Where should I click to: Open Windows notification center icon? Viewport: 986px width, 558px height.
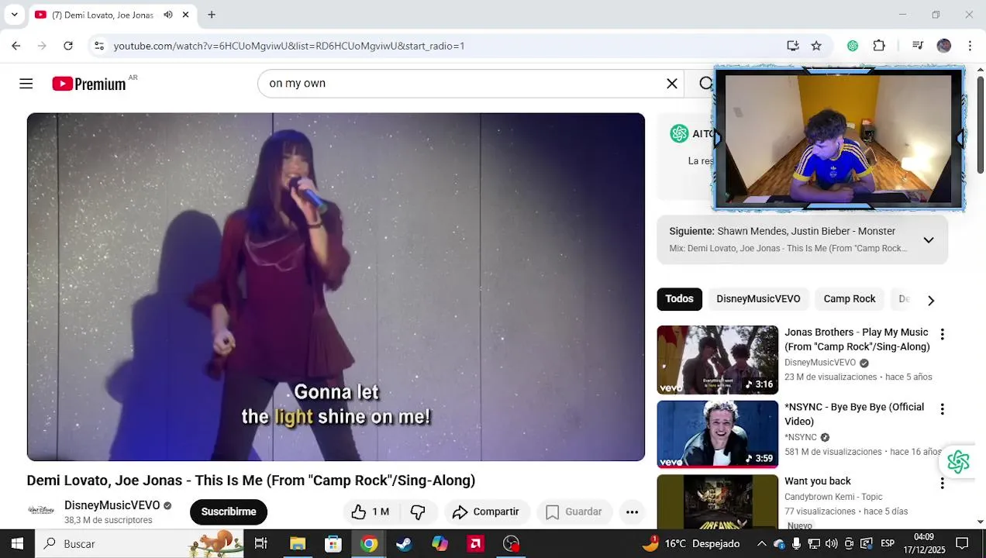[962, 544]
